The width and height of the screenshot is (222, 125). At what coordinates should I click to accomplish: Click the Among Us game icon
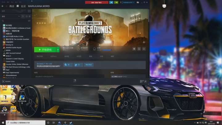(x=4, y=45)
